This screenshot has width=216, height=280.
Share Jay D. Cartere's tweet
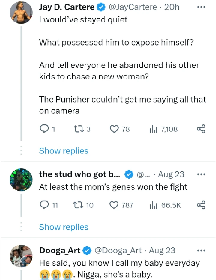(x=201, y=129)
